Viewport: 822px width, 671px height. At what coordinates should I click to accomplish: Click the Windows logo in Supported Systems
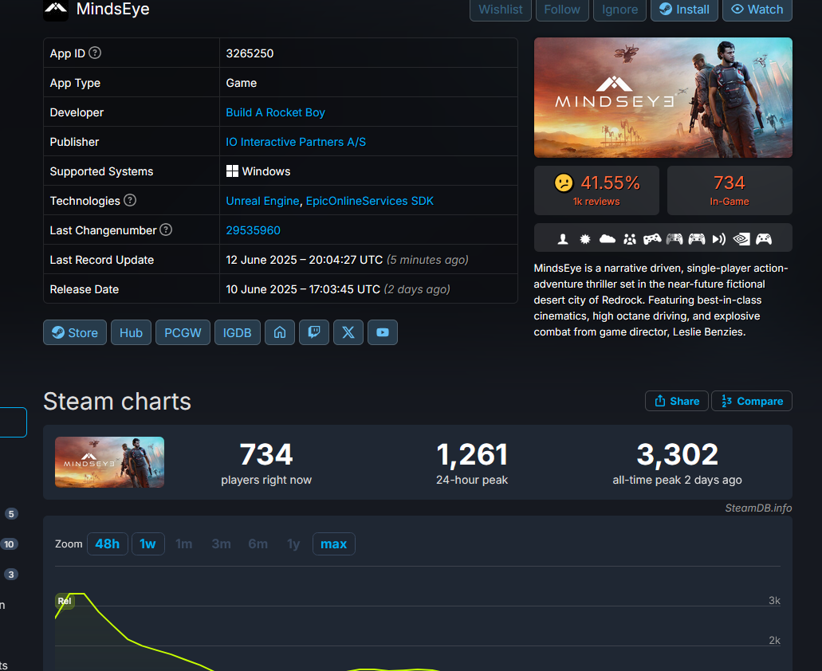click(x=232, y=171)
